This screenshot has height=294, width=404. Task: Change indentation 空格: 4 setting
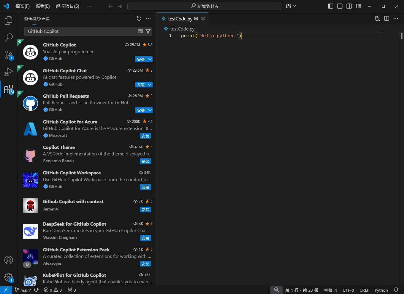(x=330, y=290)
